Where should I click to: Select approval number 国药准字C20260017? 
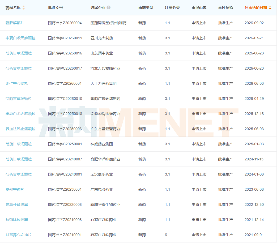pyautogui.click(x=65, y=68)
